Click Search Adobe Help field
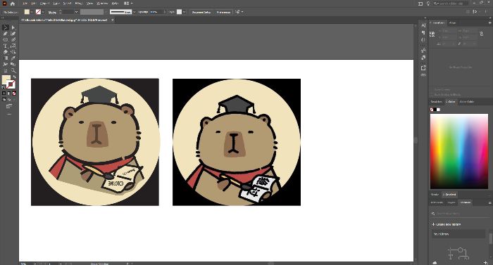 click(x=451, y=4)
